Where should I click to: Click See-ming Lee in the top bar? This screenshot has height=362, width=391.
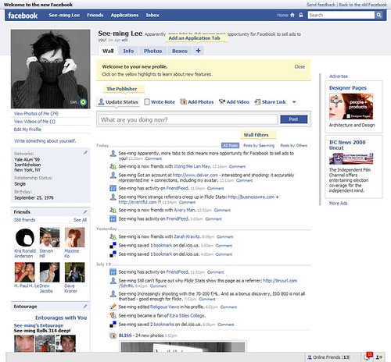[x=64, y=15]
